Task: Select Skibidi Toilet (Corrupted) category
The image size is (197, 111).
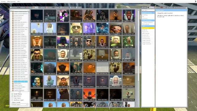Action: coord(20,47)
